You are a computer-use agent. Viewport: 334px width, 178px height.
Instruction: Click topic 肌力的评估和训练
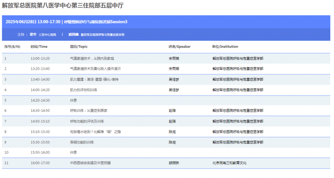click(x=83, y=90)
